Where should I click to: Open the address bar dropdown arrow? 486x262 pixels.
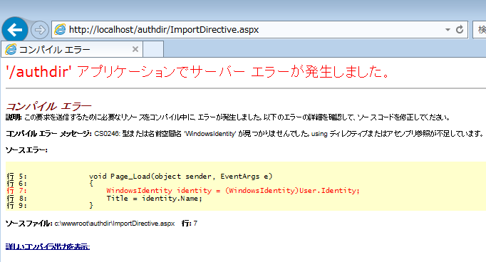(448, 30)
